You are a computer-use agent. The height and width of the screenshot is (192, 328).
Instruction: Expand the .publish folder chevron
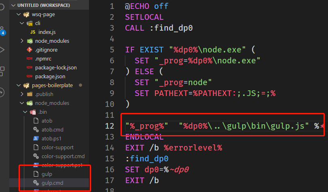pos(22,94)
